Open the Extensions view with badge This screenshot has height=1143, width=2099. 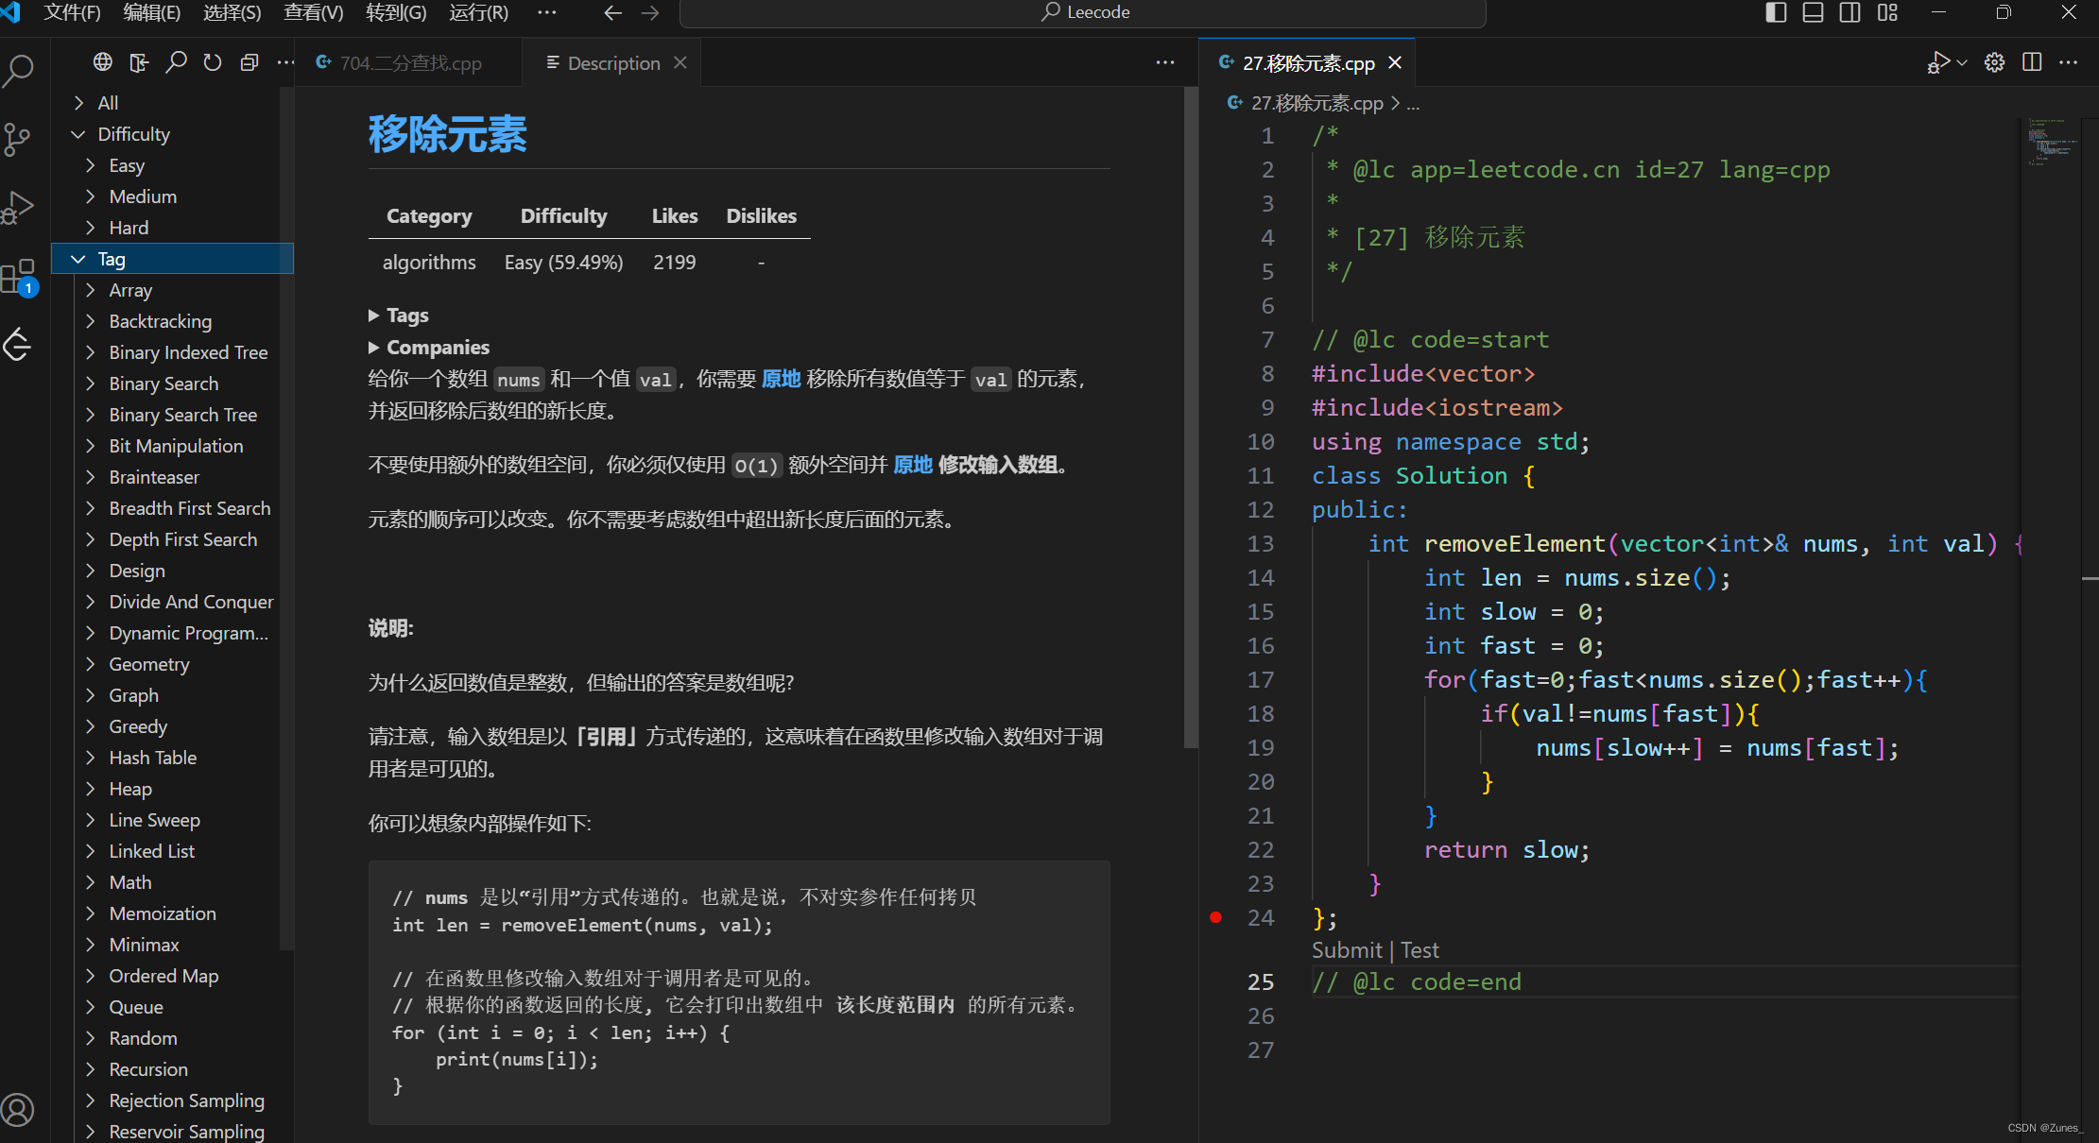click(19, 277)
